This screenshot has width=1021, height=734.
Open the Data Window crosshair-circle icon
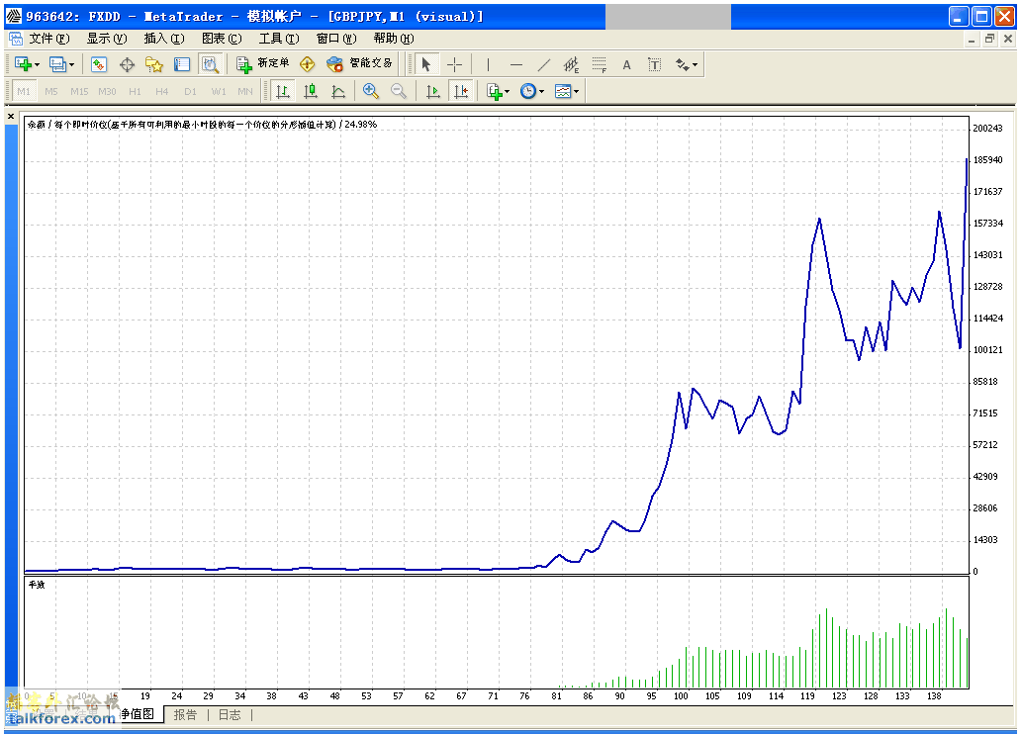(x=127, y=64)
